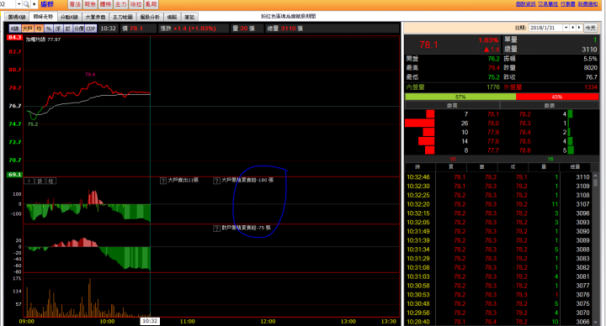Click the first link in top-right bar

tap(525, 4)
